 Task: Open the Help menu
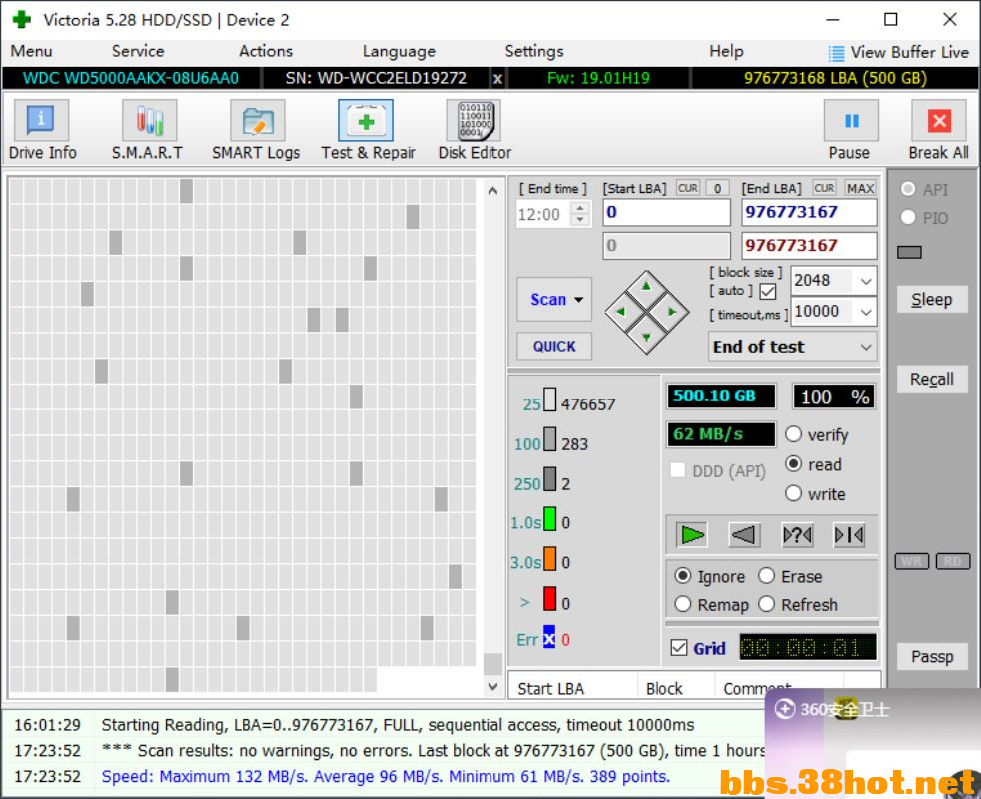coord(726,51)
